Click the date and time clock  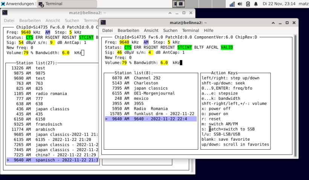278,4
